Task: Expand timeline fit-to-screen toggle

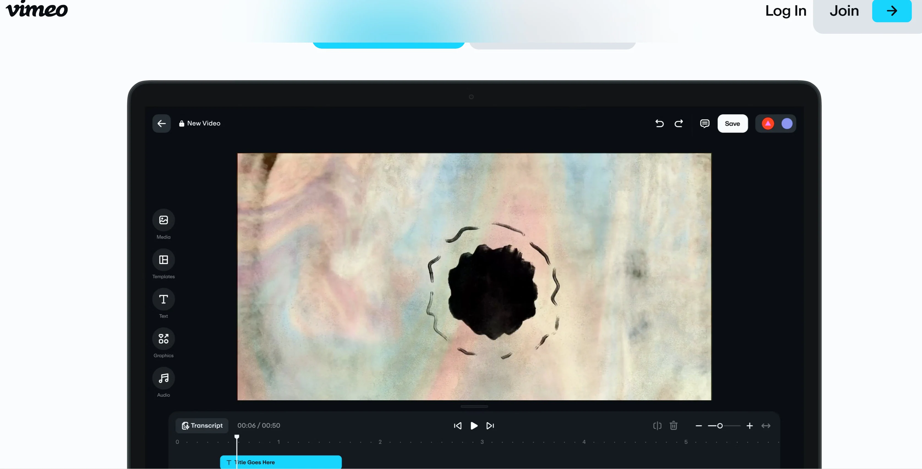Action: [x=767, y=425]
